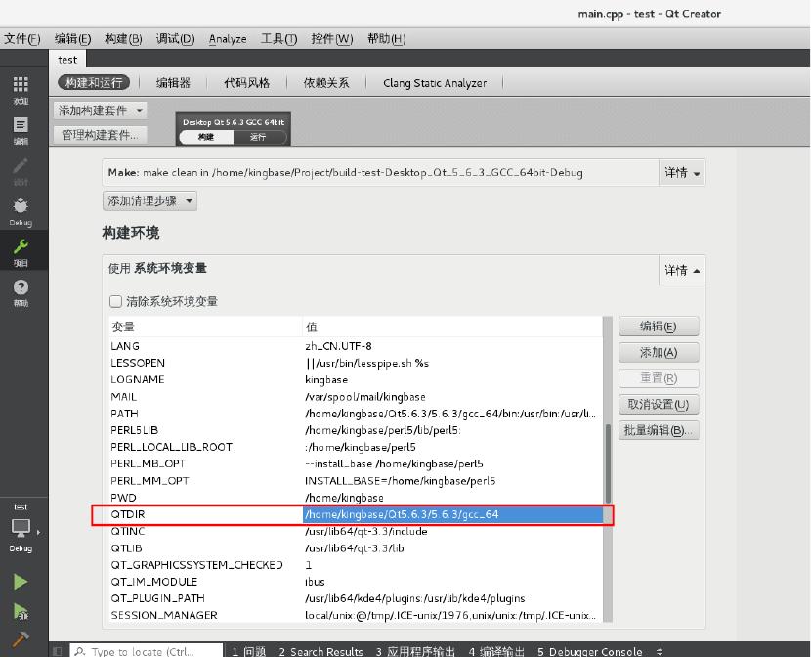Screen dimensions: 811x657
Task: Tick the clear system environment checkbox
Action: click(x=116, y=301)
